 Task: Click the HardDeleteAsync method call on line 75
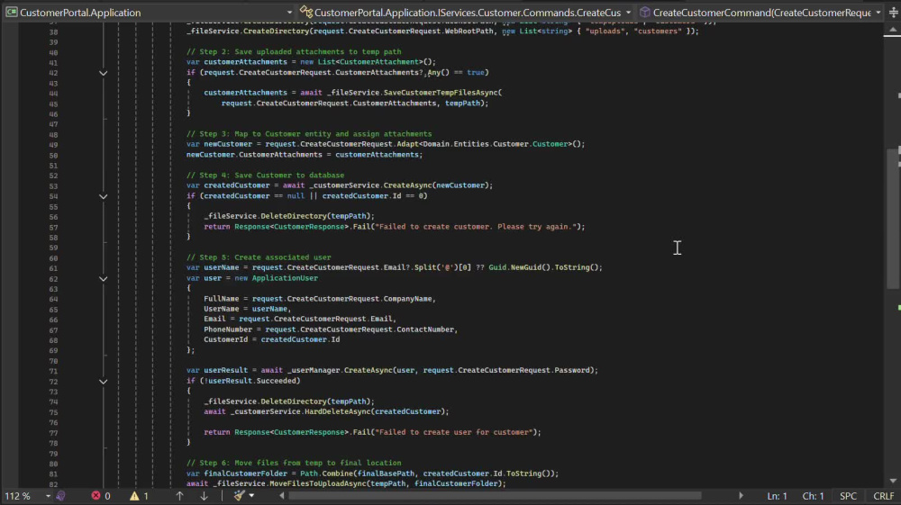(337, 411)
